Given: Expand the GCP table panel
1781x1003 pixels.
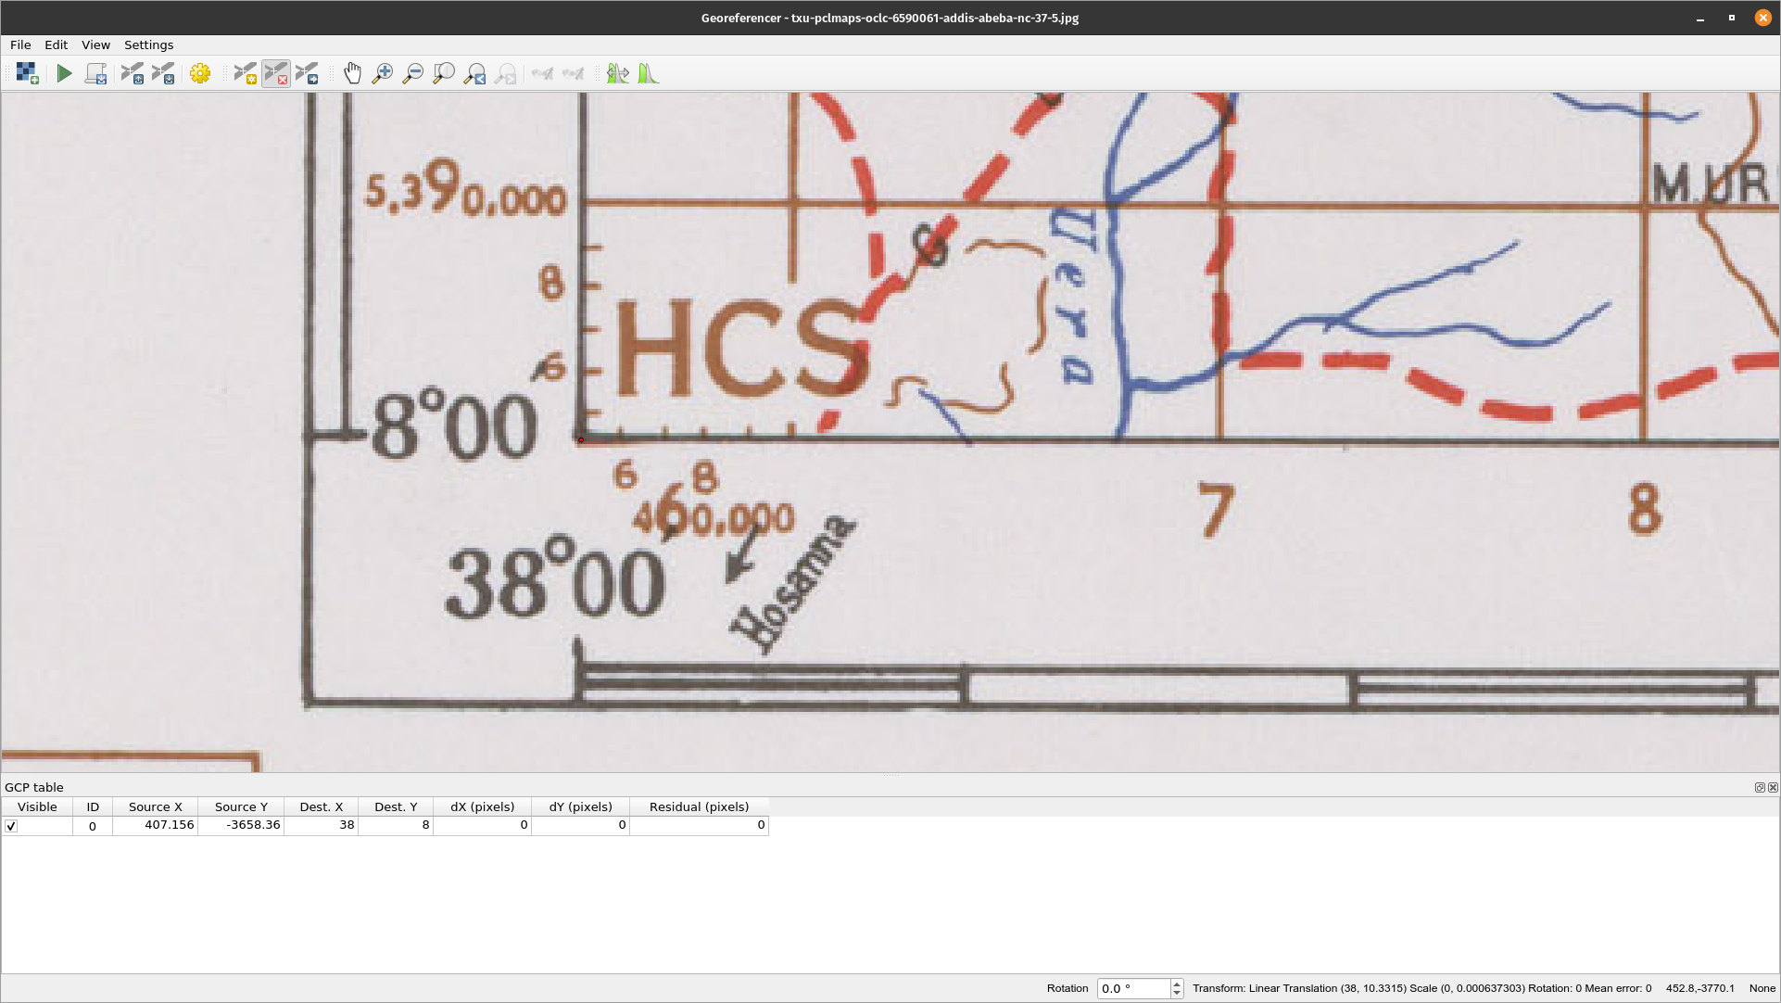Looking at the screenshot, I should coord(1761,788).
